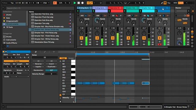Toggle the Fold button in piano roll
The image size is (196, 110).
pos(63,58)
